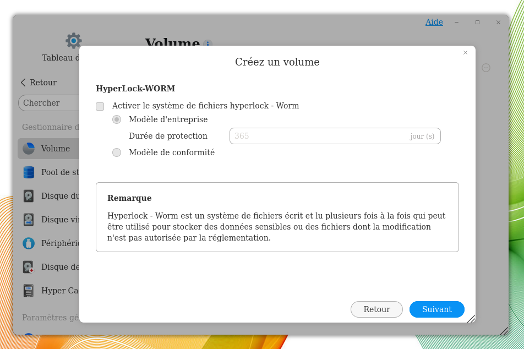Choose the Modèle de conformité radio option

(x=117, y=152)
